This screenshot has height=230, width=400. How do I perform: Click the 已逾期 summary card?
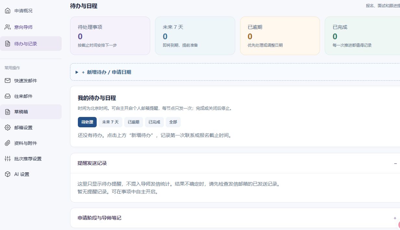280,36
